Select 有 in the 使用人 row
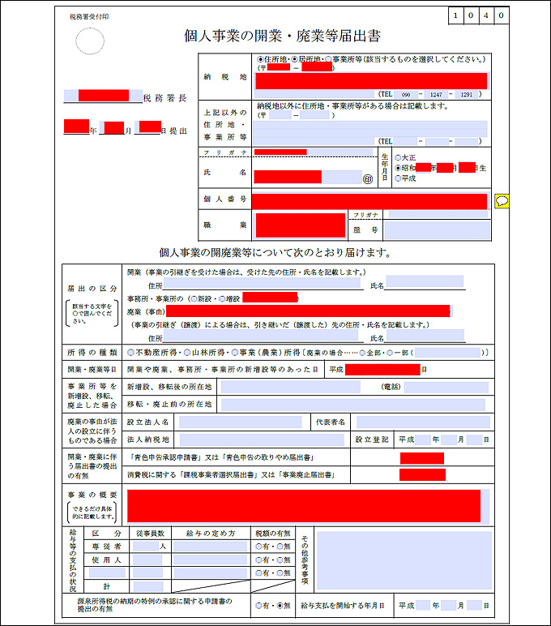This screenshot has width=551, height=626. click(259, 560)
